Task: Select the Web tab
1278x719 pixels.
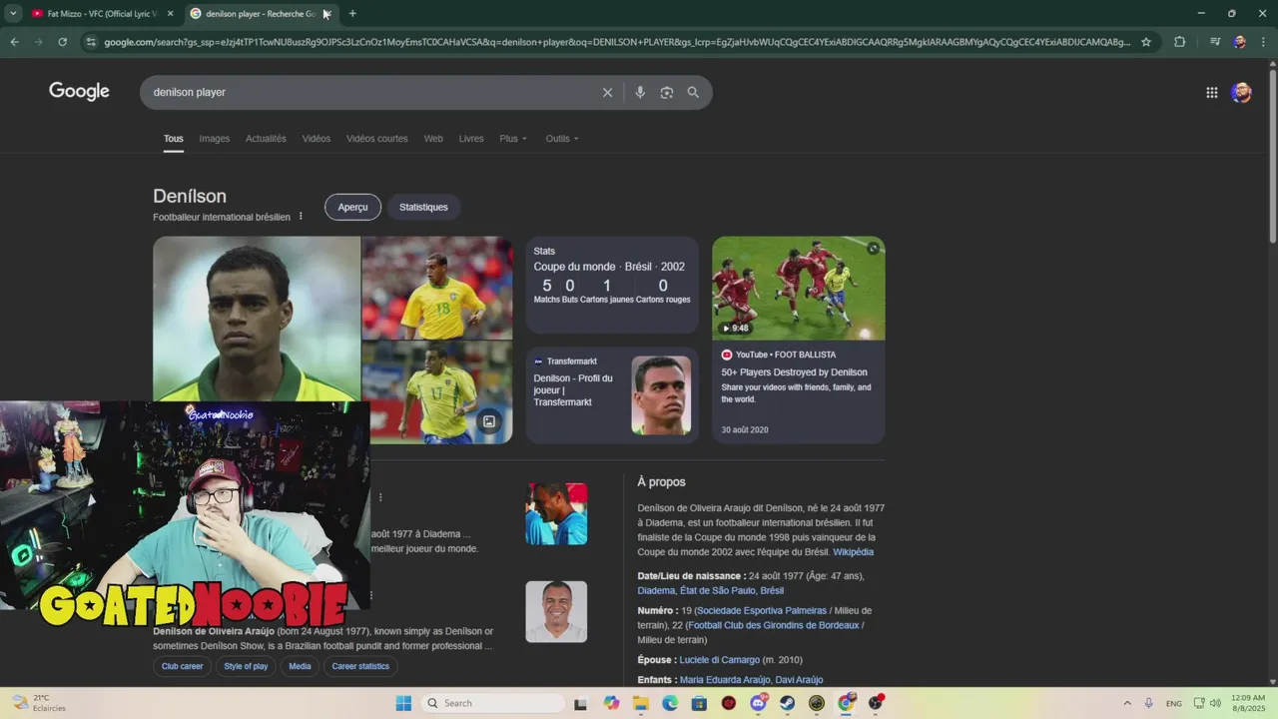Action: [x=433, y=139]
